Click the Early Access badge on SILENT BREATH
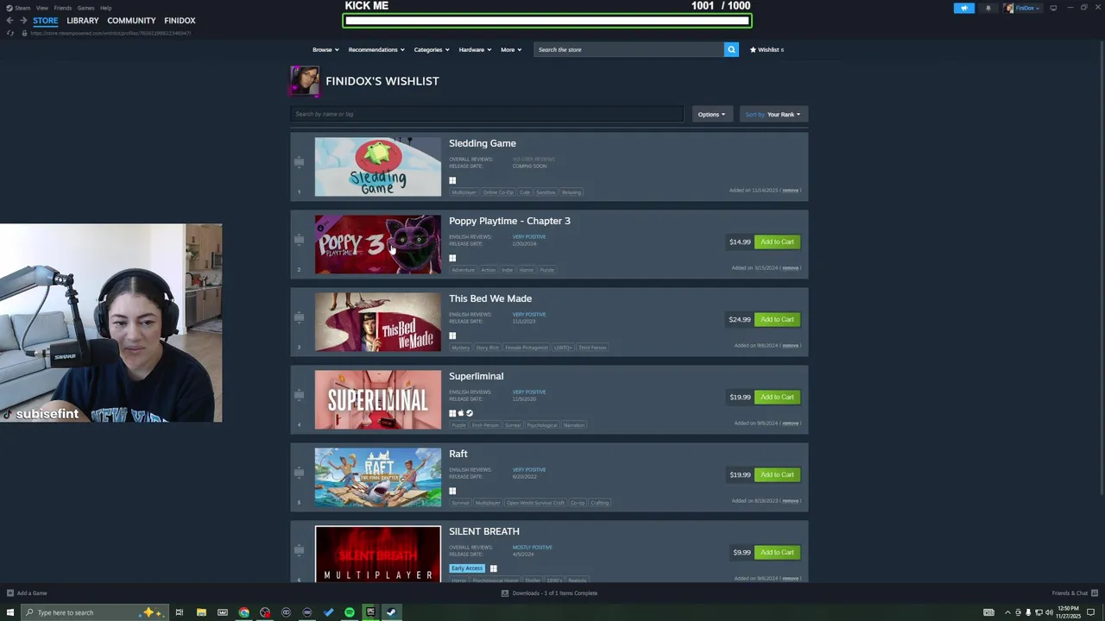The height and width of the screenshot is (621, 1105). click(467, 568)
